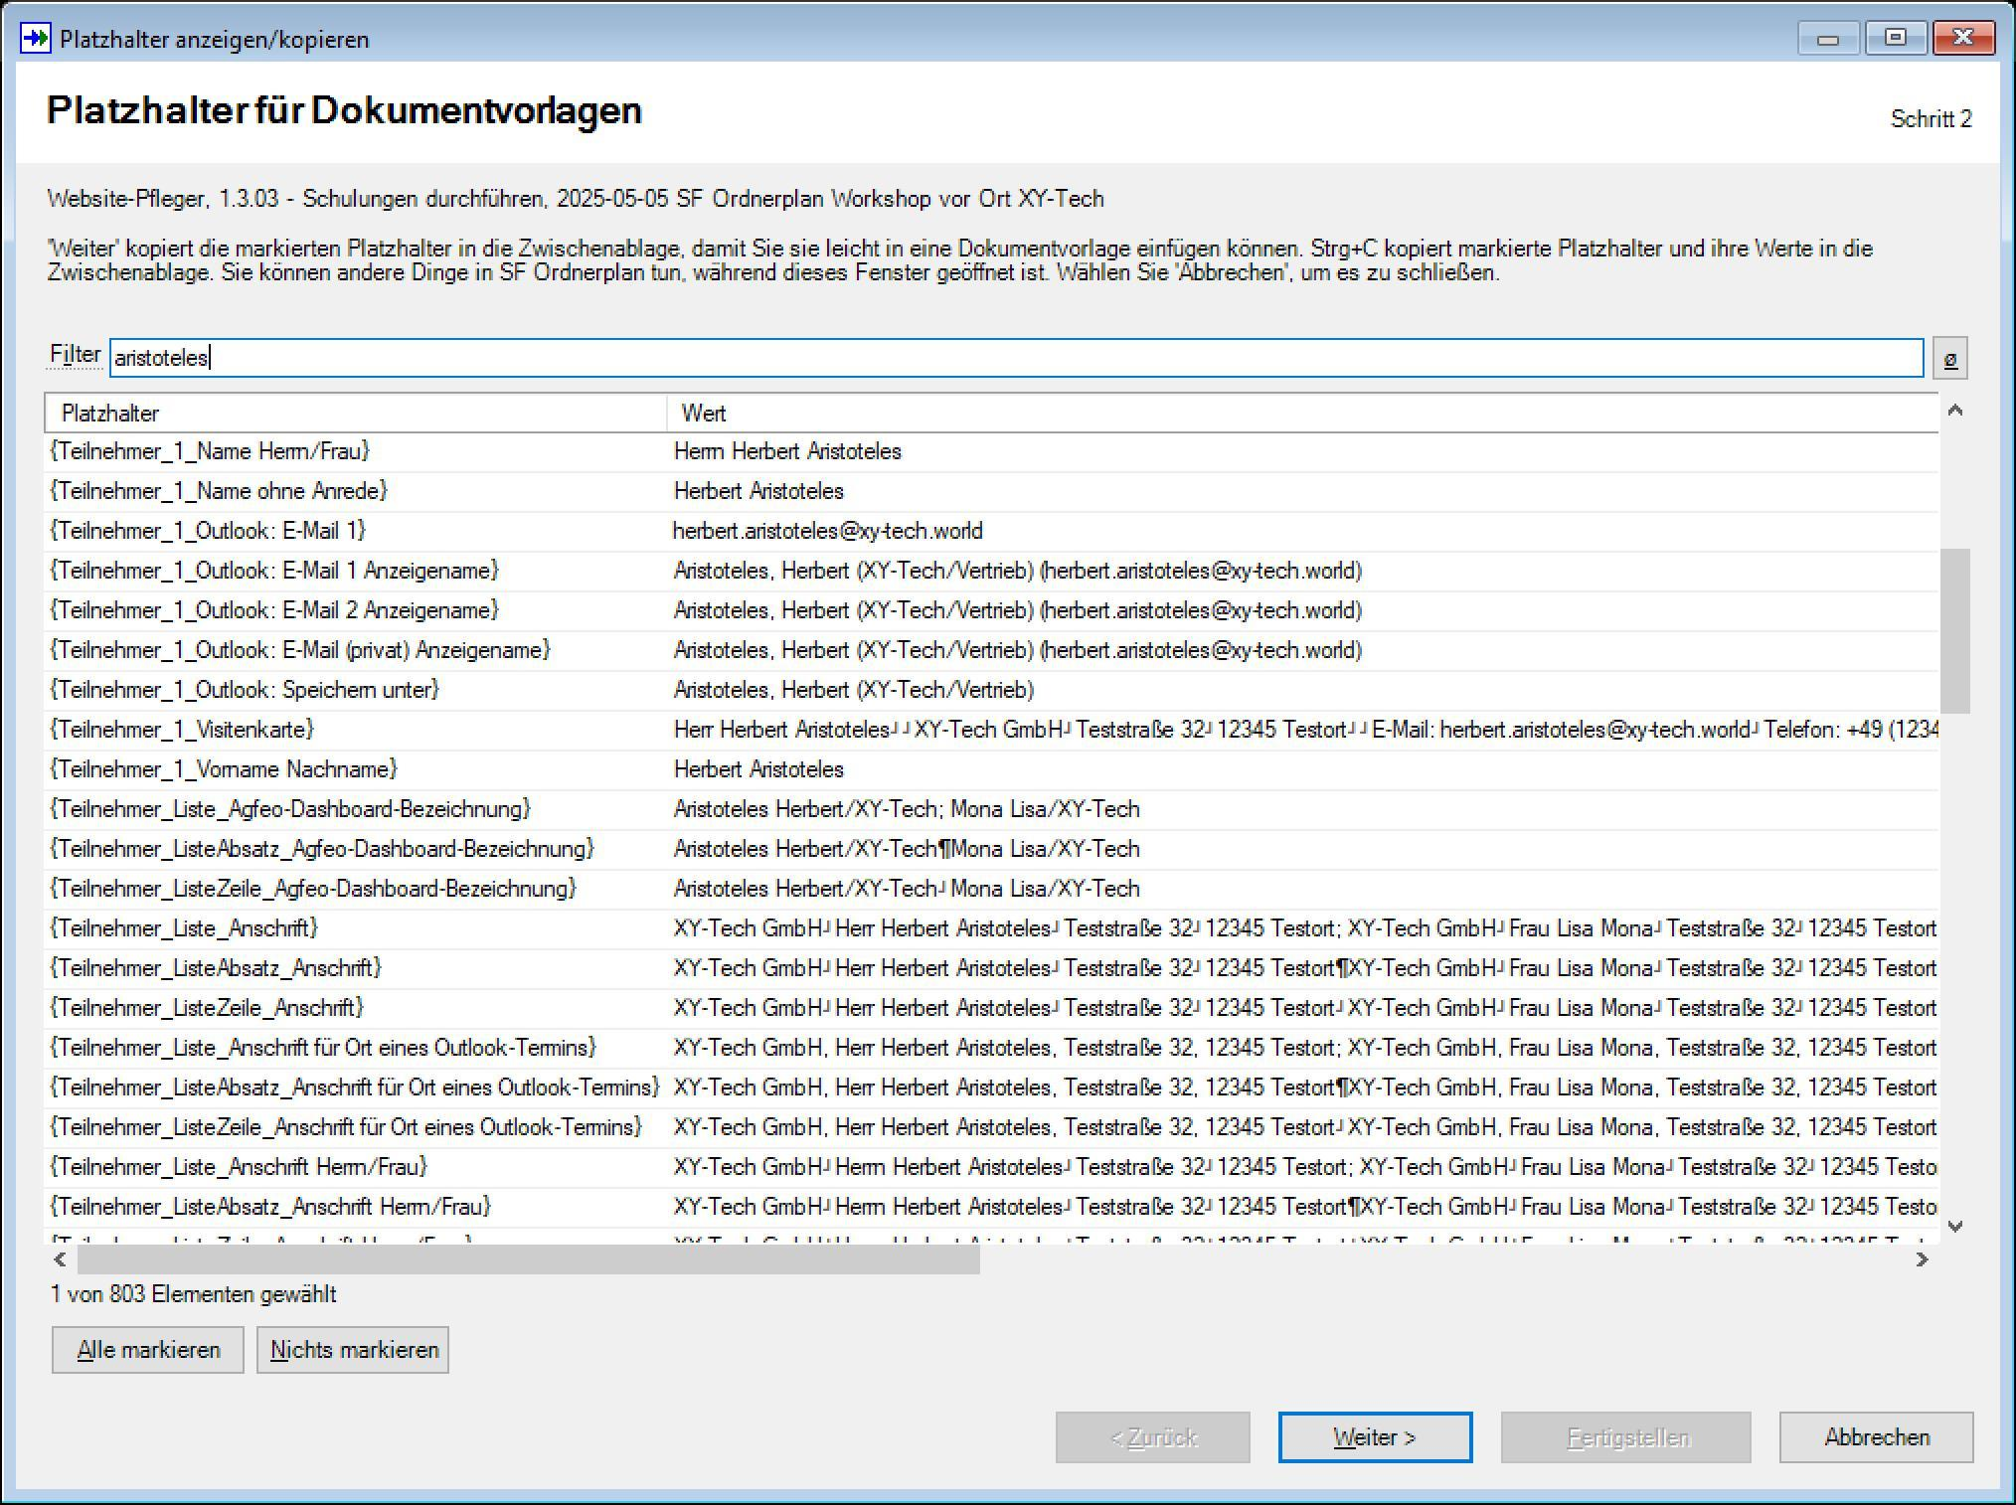The image size is (2016, 1505).
Task: Click value 'herbert.aristoteles@xy-tech.world'
Action: click(x=828, y=531)
